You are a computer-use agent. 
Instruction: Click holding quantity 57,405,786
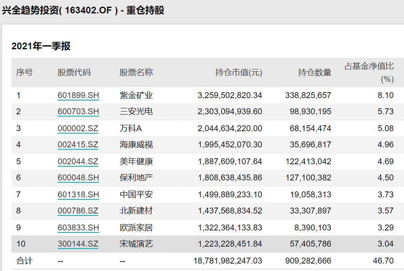[310, 244]
